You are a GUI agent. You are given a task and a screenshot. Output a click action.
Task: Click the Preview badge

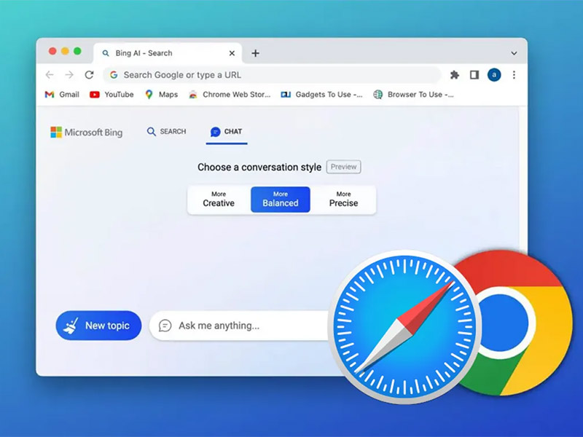(x=343, y=167)
